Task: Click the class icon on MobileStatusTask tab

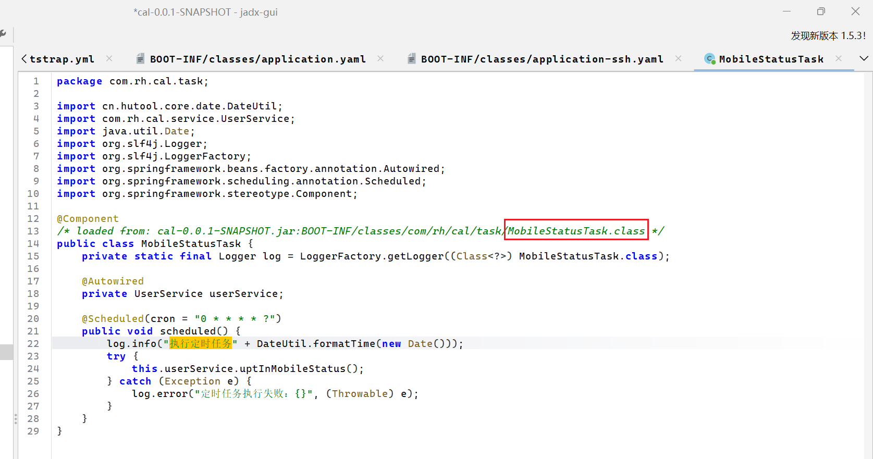Action: 709,59
